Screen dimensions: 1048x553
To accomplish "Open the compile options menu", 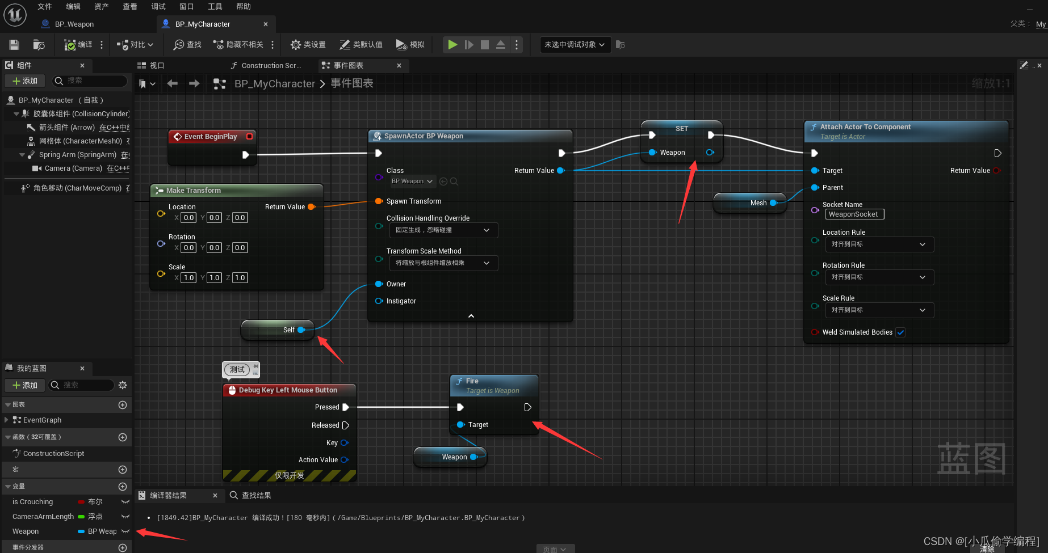I will tap(102, 45).
